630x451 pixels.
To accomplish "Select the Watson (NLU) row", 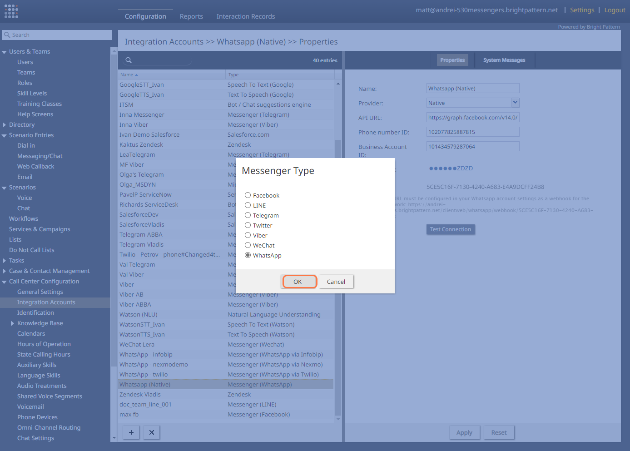I will point(226,315).
